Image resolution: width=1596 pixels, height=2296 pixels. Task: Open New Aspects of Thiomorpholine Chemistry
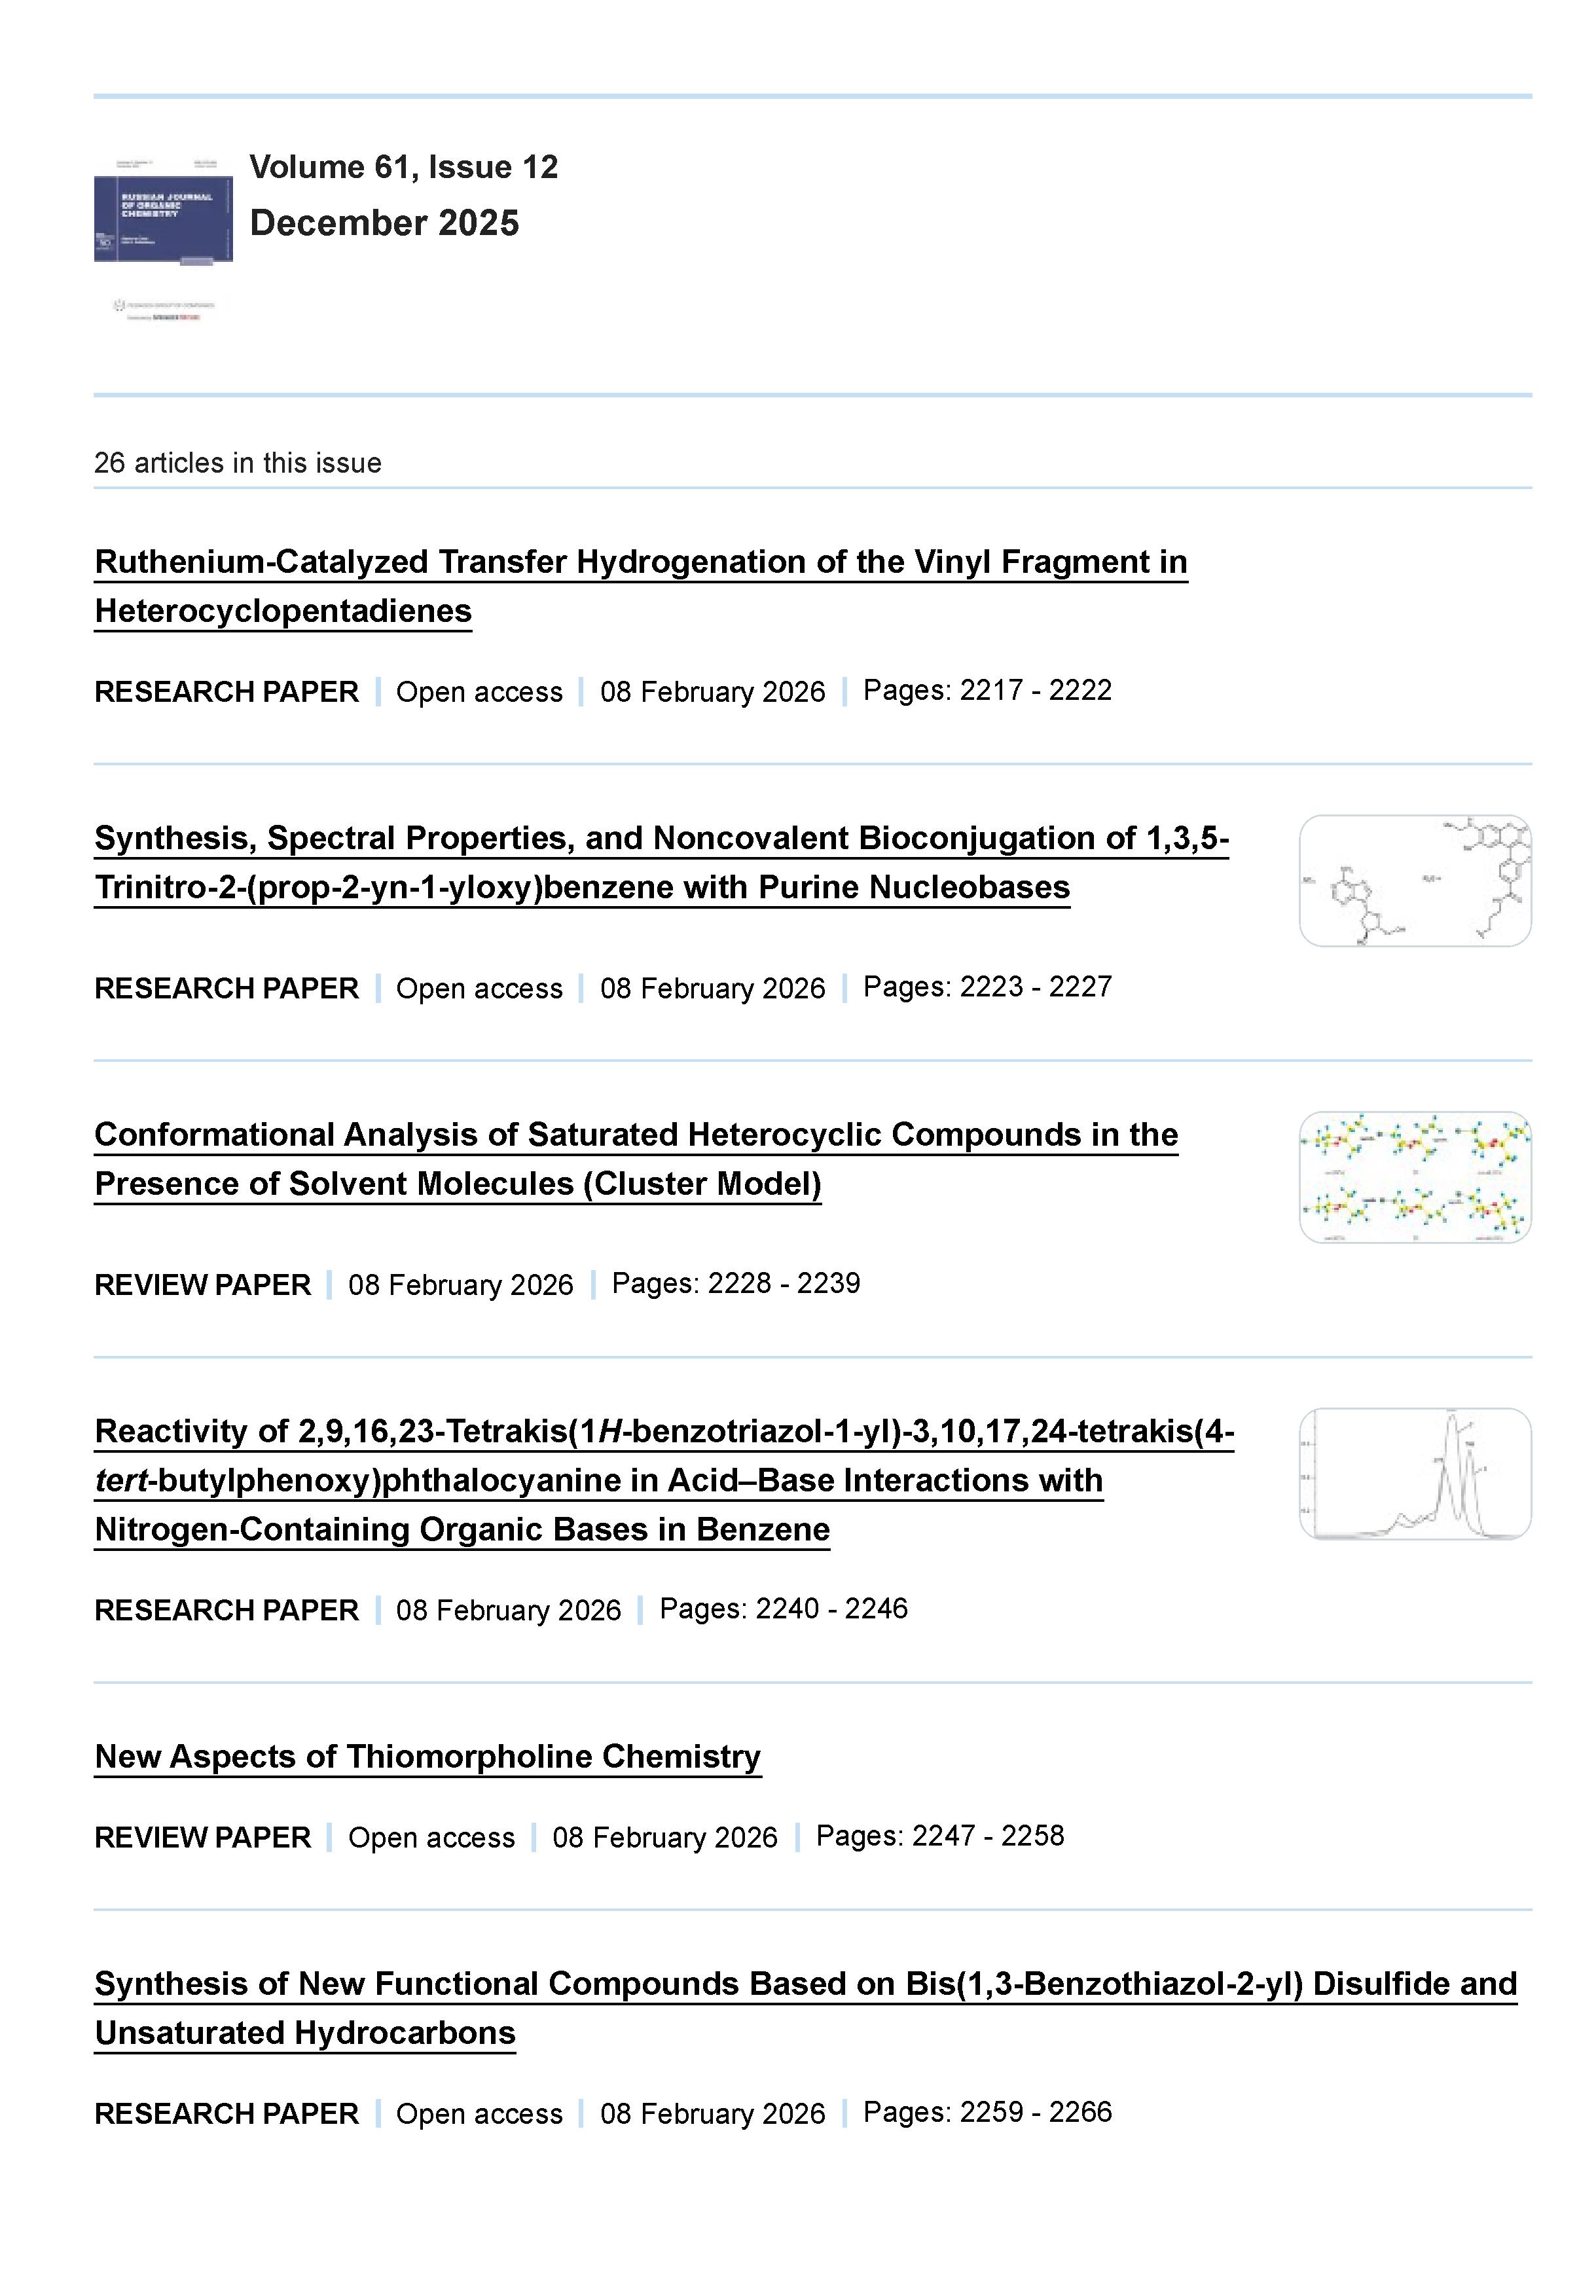(x=428, y=1757)
